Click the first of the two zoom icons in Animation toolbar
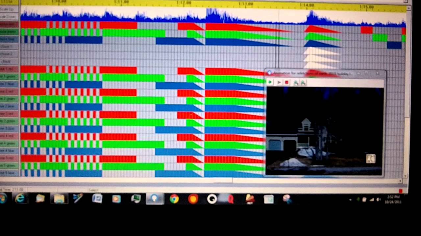Screen dimensions: 421x236 (296, 83)
